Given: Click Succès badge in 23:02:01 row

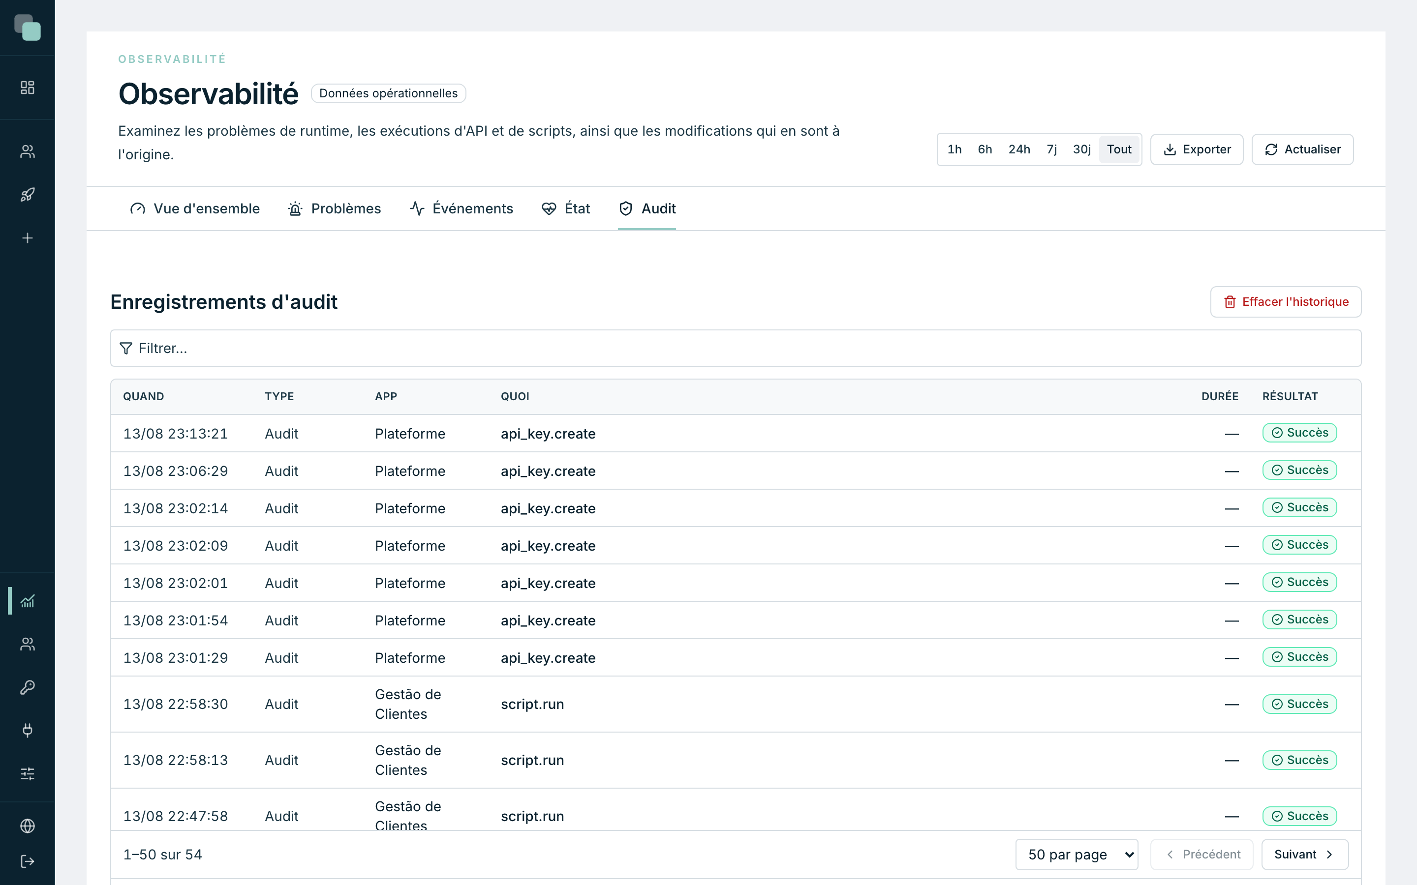Looking at the screenshot, I should click(x=1299, y=583).
